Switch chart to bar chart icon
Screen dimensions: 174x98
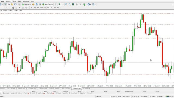click(56, 4)
